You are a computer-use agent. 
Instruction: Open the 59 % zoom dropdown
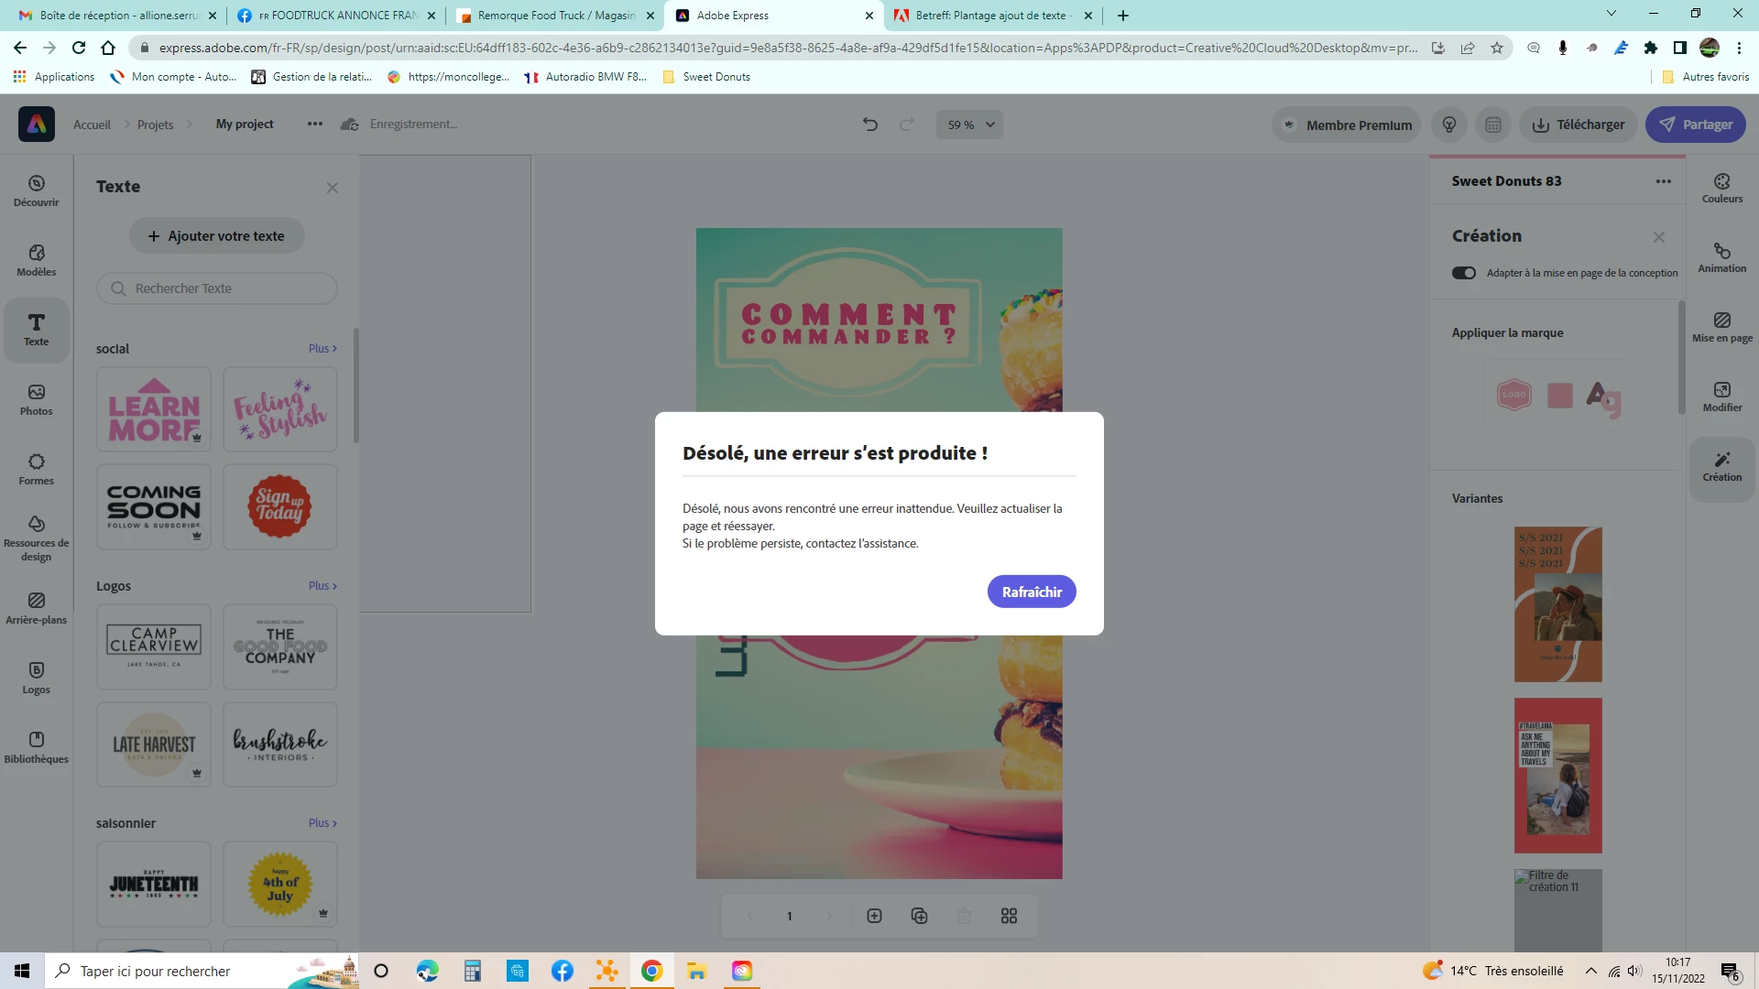969,125
